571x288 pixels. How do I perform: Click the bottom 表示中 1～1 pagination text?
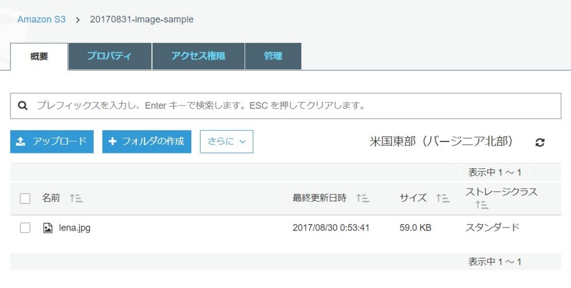(495, 262)
